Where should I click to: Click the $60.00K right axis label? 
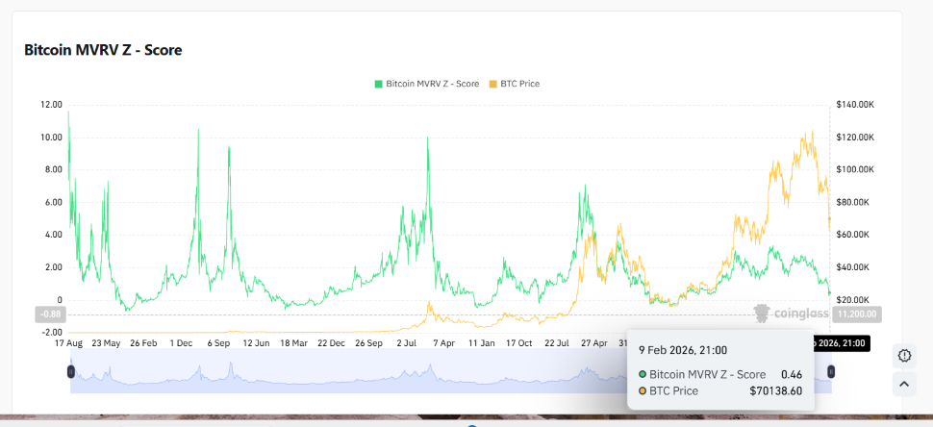(853, 235)
